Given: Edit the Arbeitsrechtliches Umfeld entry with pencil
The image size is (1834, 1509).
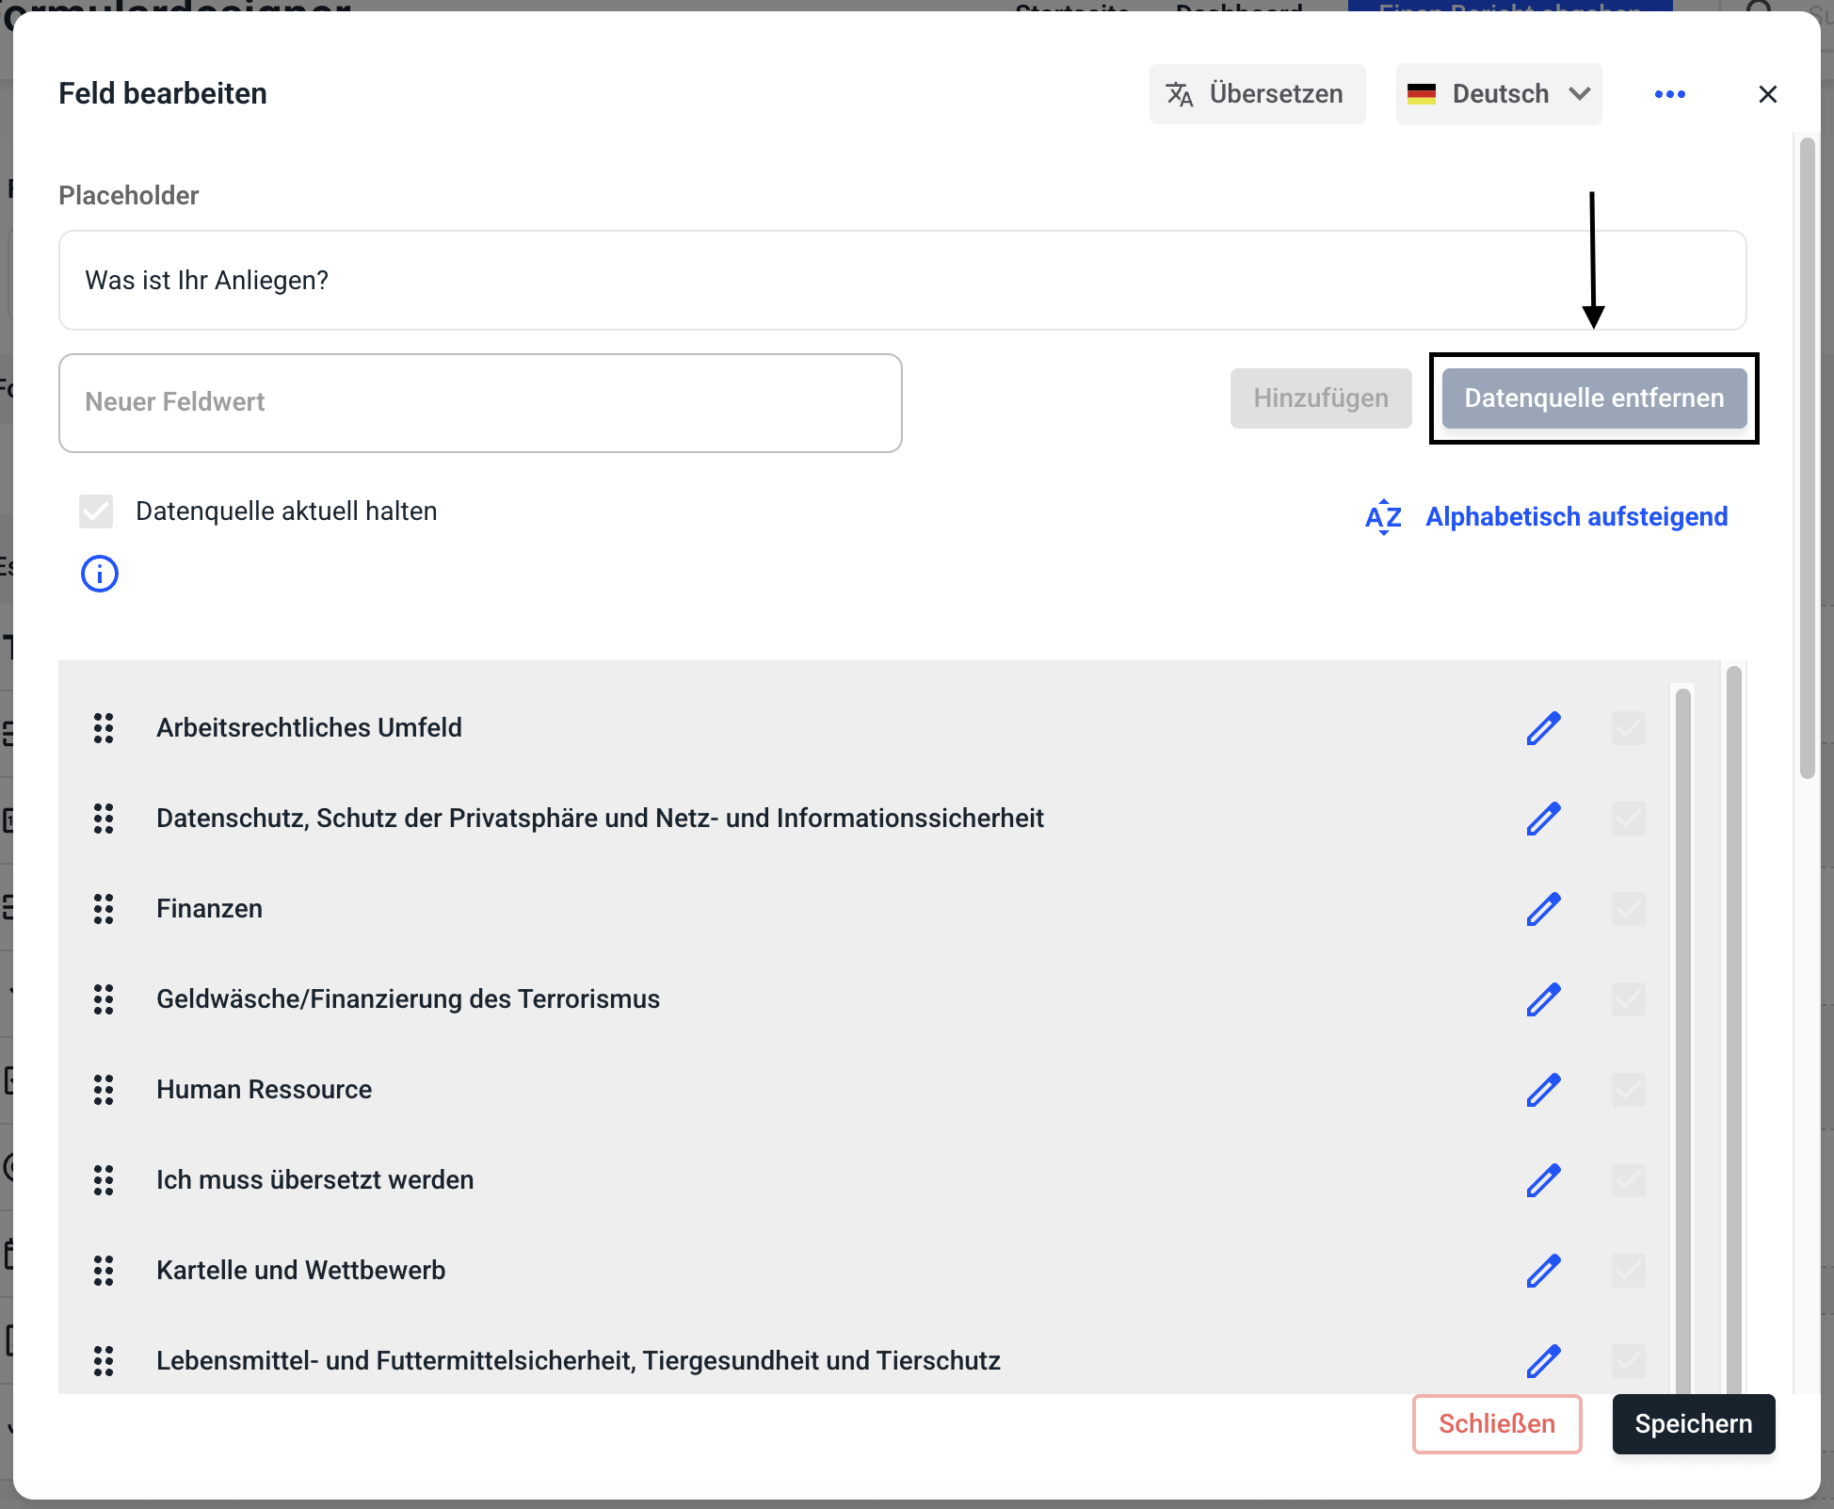Looking at the screenshot, I should (1543, 728).
